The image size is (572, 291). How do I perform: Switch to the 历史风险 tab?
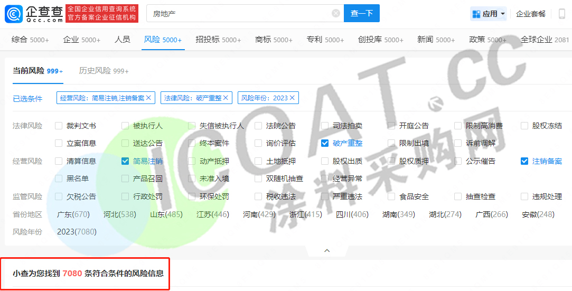[104, 71]
